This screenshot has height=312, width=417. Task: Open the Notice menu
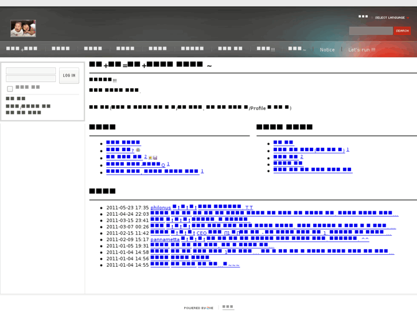327,50
